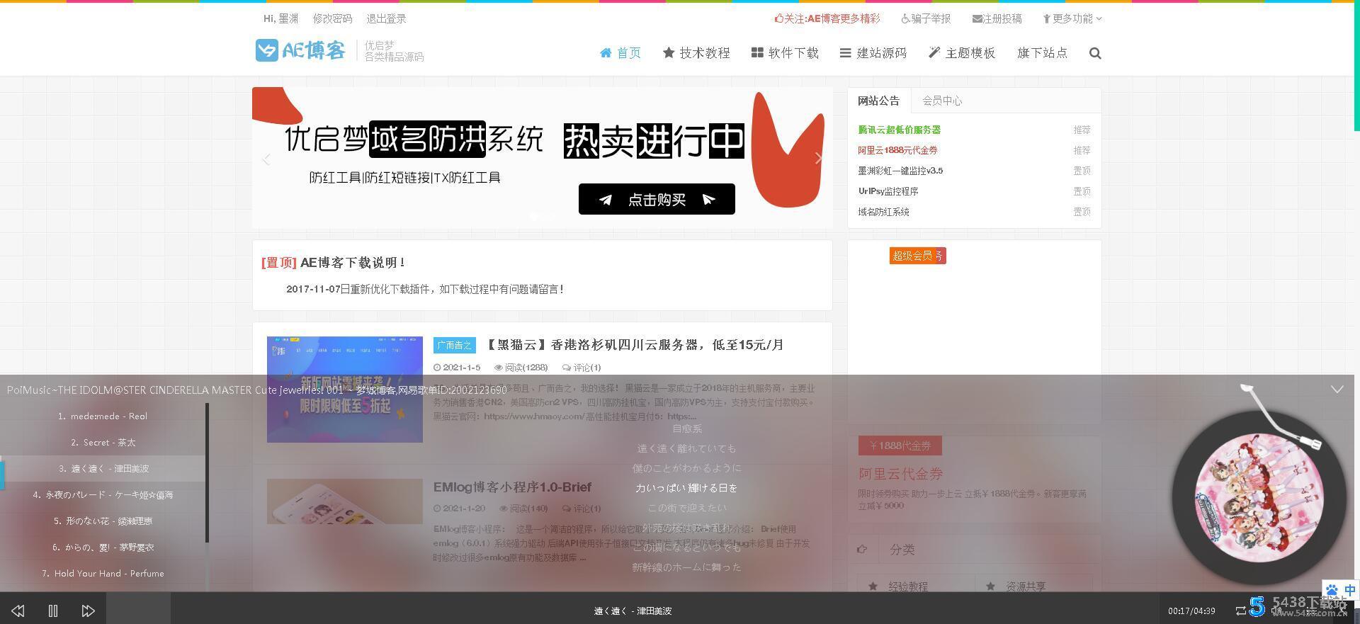Pause the currently playing song
Viewport: 1360px width, 624px height.
53,611
